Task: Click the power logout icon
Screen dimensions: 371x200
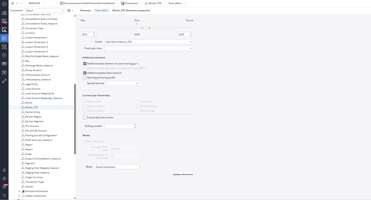Action: [4, 195]
